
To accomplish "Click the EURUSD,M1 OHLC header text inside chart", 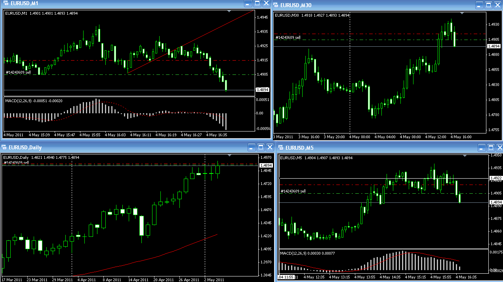I will [42, 13].
